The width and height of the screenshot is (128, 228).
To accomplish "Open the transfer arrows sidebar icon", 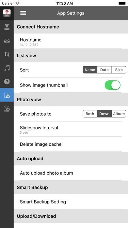I will [x=7, y=54].
